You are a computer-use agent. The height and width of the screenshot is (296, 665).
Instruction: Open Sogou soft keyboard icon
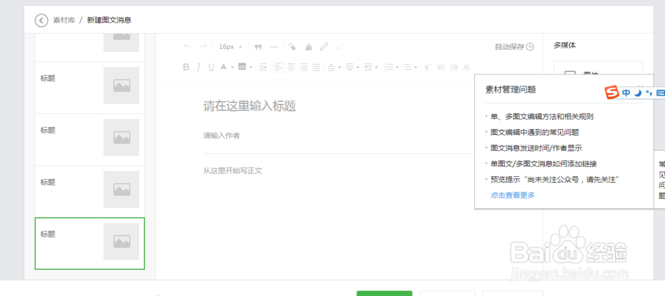click(660, 93)
